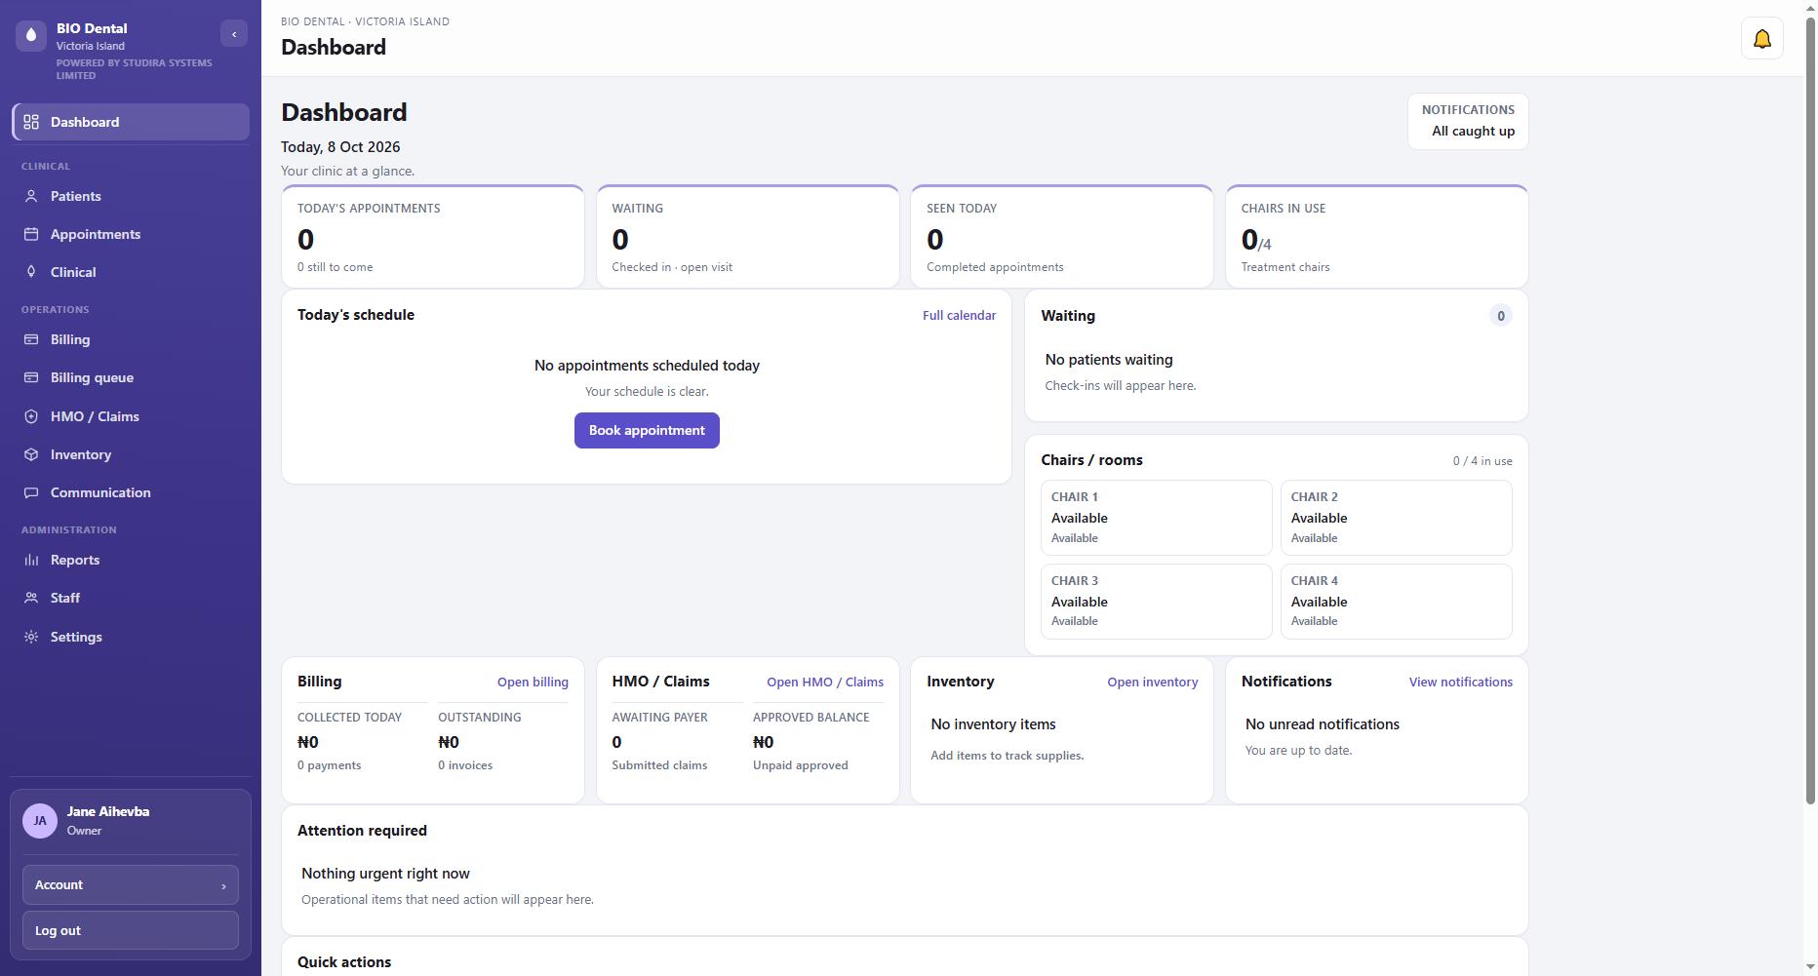
Task: Click the Open HMO / Claims link
Action: (825, 683)
